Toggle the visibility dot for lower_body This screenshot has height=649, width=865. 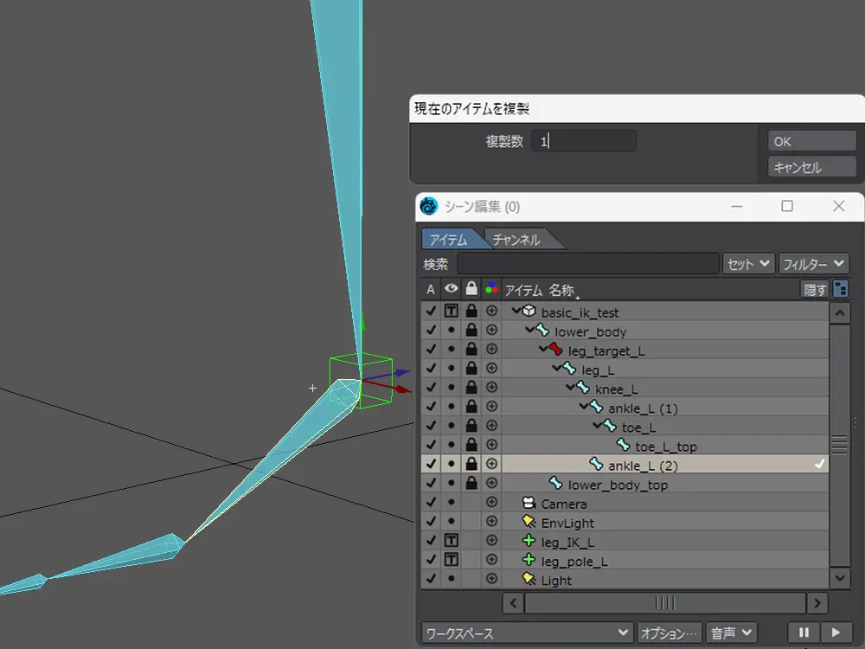[451, 331]
